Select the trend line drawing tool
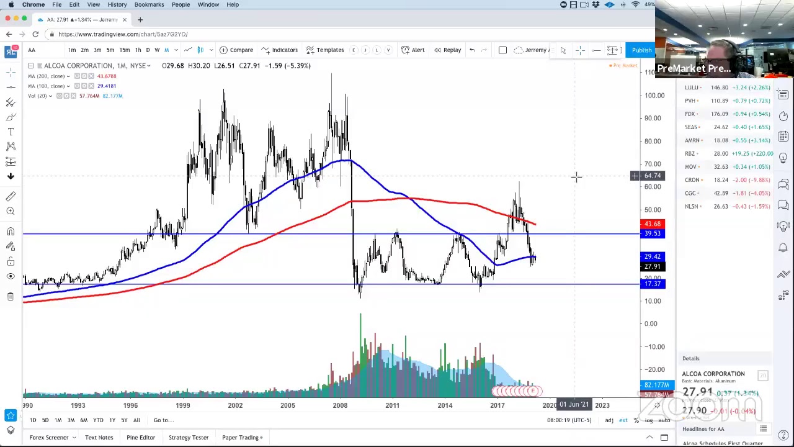 click(x=11, y=87)
